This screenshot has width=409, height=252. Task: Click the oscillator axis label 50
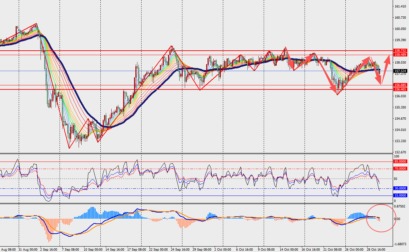(395, 179)
